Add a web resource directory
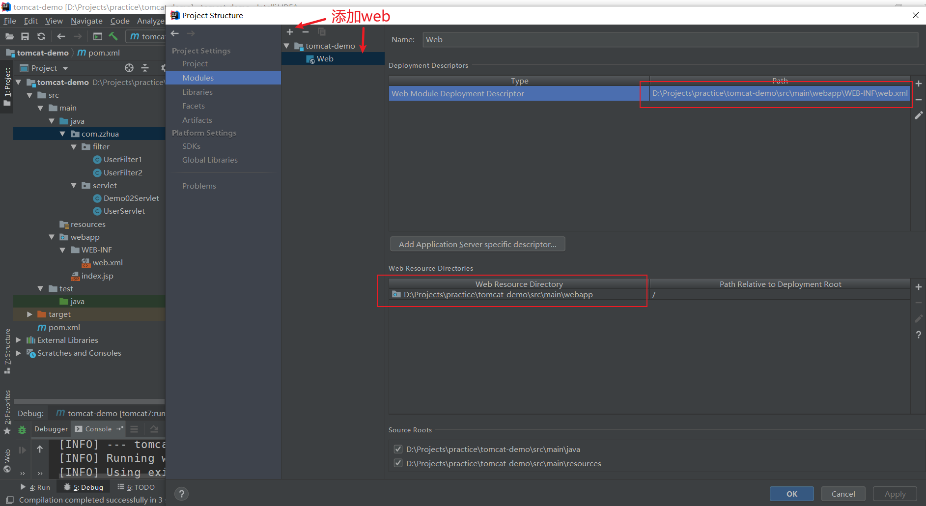 coord(919,287)
